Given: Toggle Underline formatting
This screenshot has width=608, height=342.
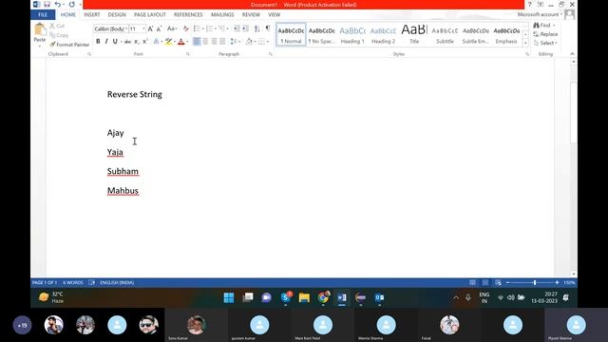Looking at the screenshot, I should click(115, 42).
